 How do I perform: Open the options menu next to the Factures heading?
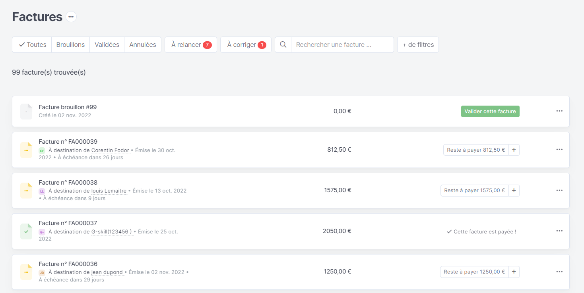[x=71, y=17]
